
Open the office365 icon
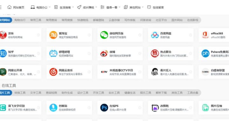point(205,35)
